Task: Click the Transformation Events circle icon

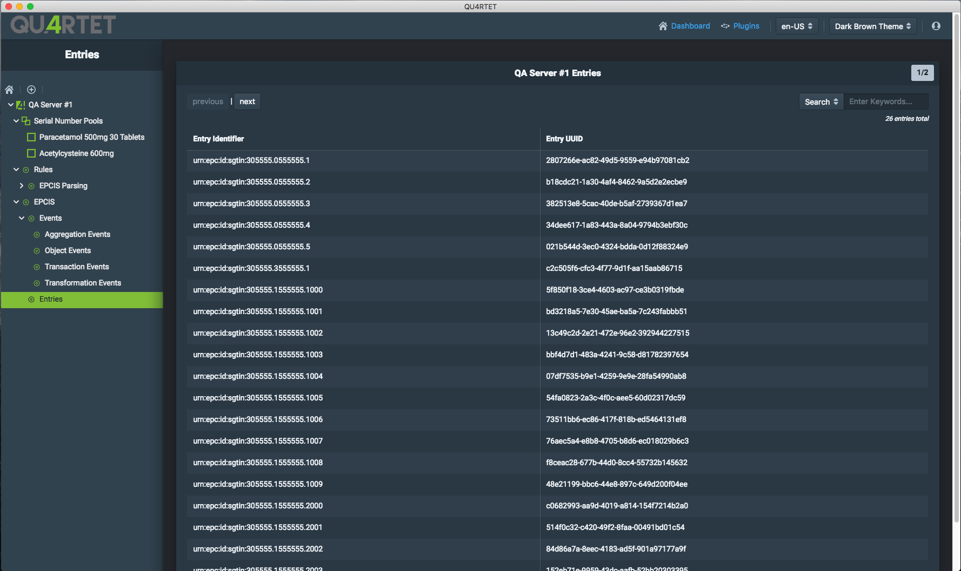Action: 37,283
